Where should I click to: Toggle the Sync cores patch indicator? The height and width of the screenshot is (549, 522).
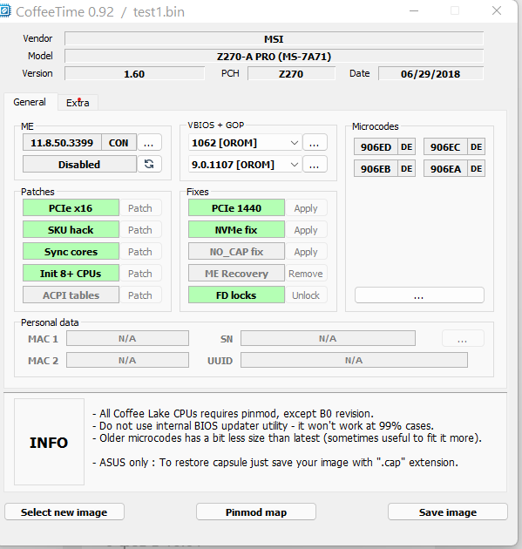click(x=71, y=251)
